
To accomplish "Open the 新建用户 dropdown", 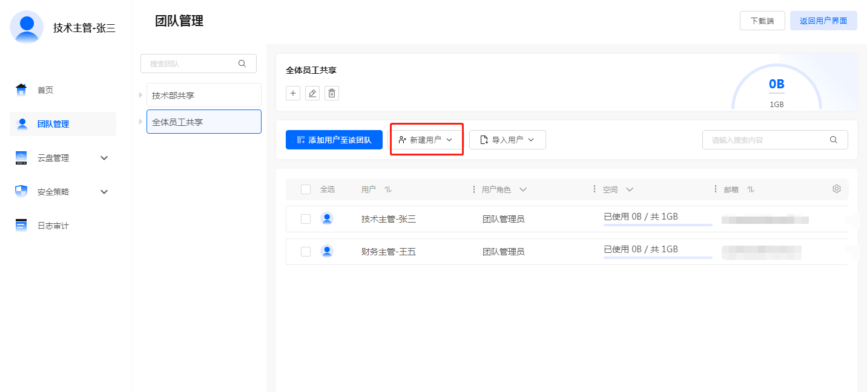I will pyautogui.click(x=426, y=140).
